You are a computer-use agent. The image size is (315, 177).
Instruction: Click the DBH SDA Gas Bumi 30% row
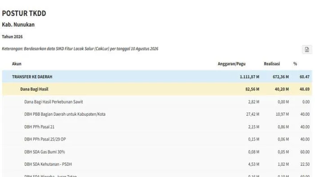pos(157,152)
